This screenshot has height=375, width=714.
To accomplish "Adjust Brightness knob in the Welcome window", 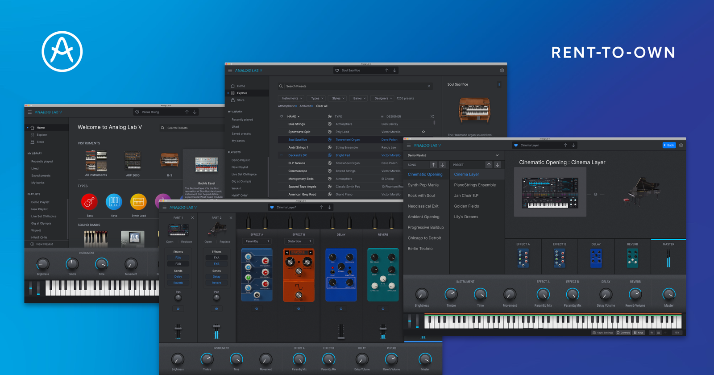I will (x=43, y=264).
